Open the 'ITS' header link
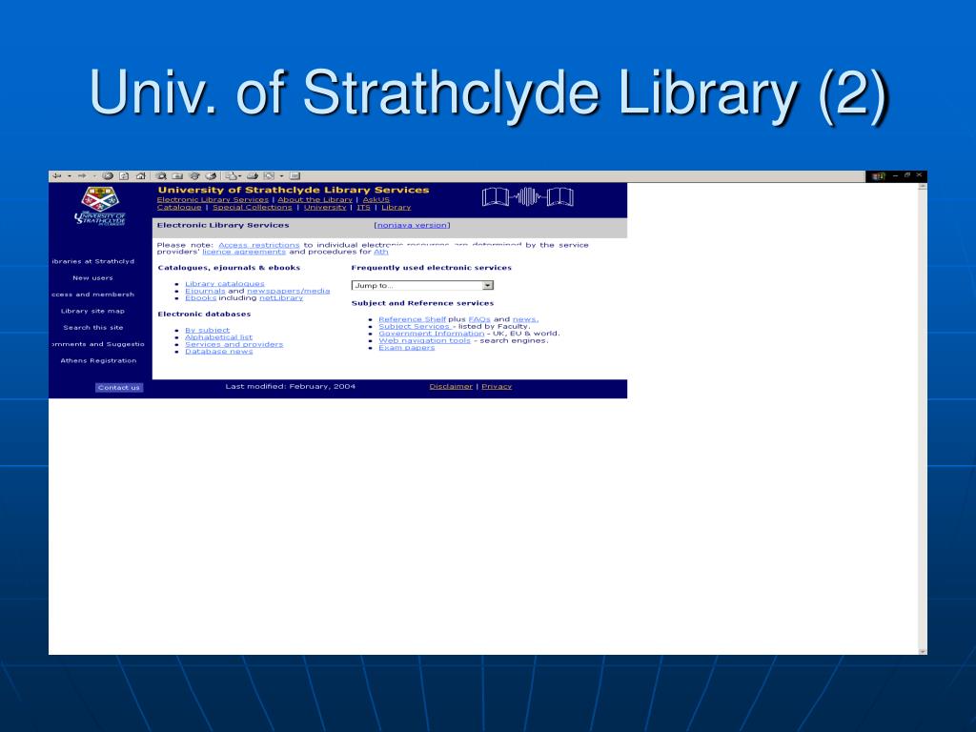Screen dimensions: 976x732 363,207
